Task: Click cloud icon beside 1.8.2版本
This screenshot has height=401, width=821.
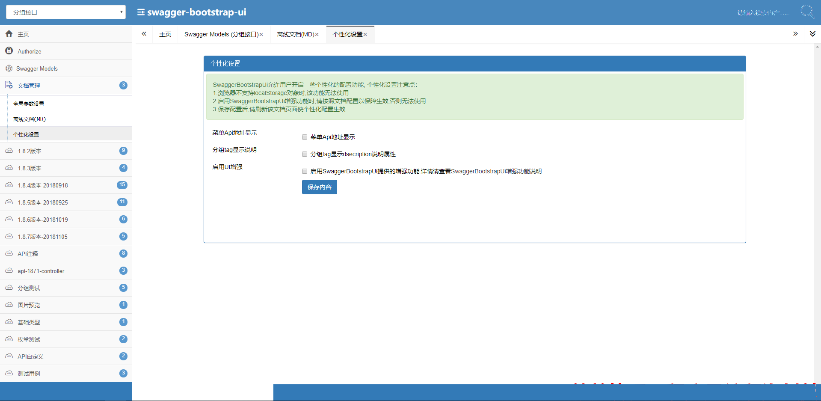Action: pos(9,151)
